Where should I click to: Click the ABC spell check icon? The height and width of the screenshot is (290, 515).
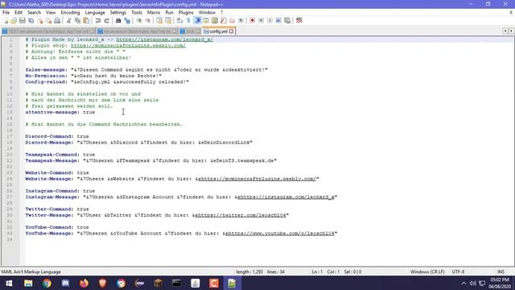[299, 20]
